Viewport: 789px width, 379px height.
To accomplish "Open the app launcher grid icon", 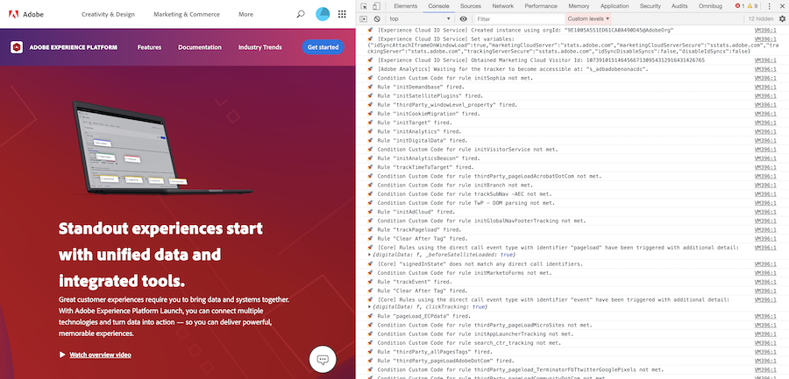I will pyautogui.click(x=342, y=14).
